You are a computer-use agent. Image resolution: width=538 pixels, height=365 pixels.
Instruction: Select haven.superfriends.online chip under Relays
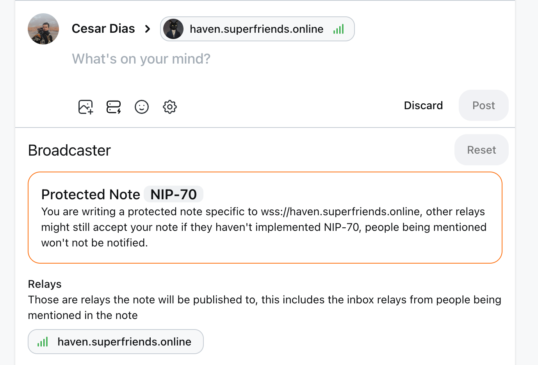click(116, 342)
